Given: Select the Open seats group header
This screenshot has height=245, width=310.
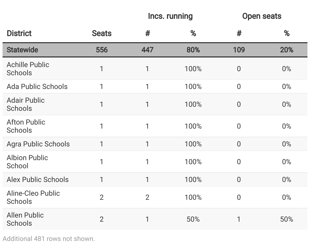Looking at the screenshot, I should [262, 16].
